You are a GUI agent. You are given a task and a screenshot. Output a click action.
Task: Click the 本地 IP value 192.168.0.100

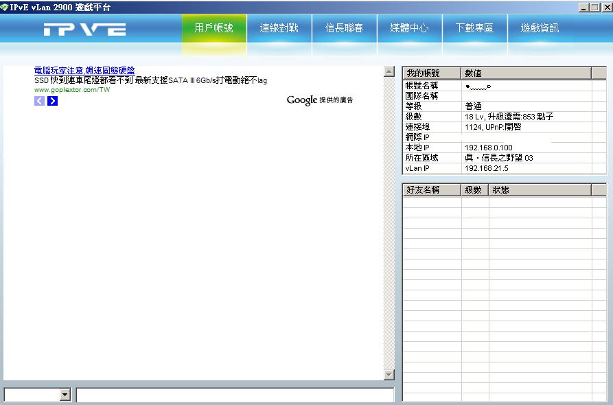489,148
